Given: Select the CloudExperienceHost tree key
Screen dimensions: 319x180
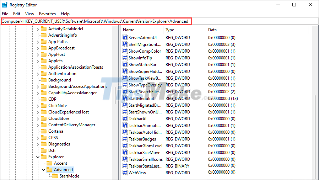Looking at the screenshot, I should pyautogui.click(x=68, y=112).
